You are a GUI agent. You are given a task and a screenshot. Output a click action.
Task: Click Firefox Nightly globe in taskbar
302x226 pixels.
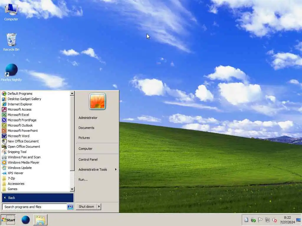[x=26, y=220]
